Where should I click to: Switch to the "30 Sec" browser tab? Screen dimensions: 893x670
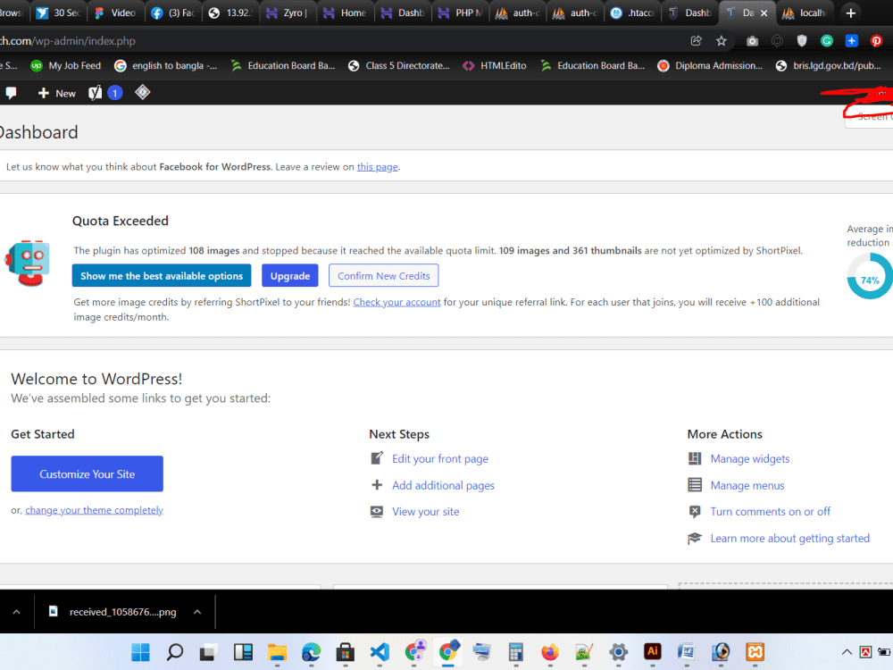click(57, 13)
